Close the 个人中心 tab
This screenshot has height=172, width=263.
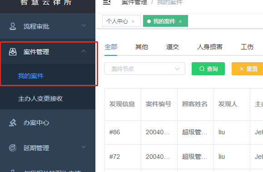coord(133,21)
